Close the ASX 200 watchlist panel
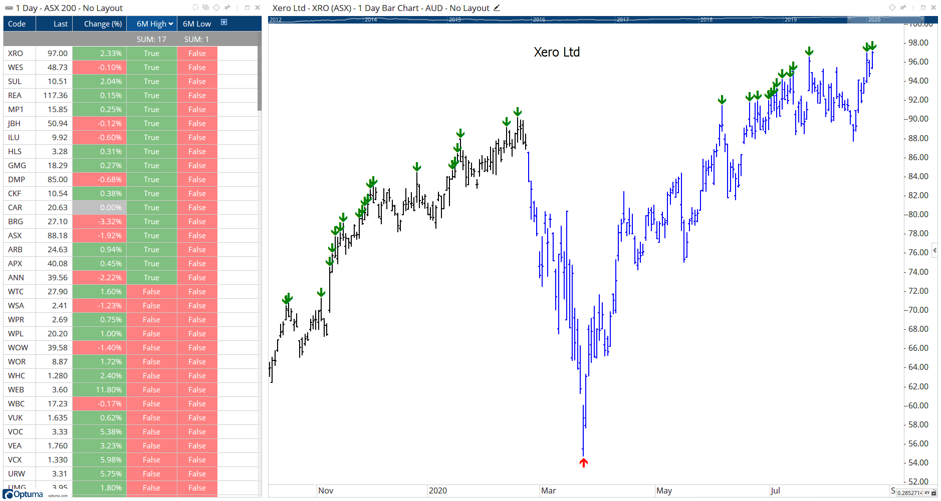The height and width of the screenshot is (501, 941). coord(258,8)
